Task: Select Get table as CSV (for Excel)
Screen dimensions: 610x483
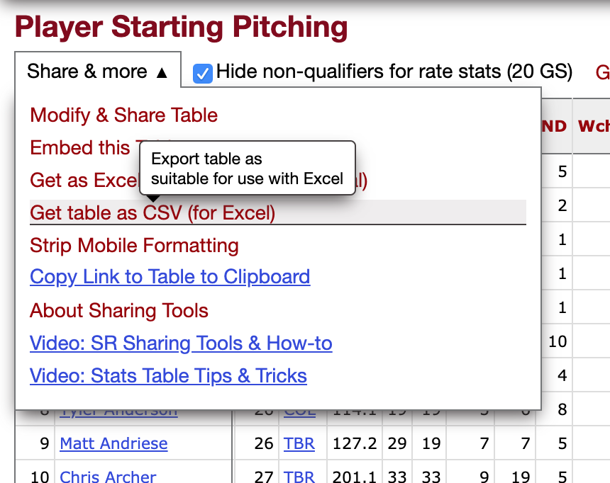Action: (278, 212)
